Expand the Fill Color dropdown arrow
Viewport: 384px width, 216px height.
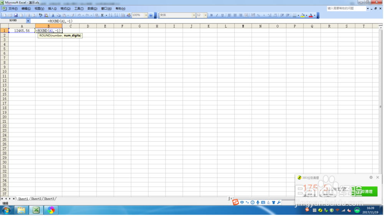(x=306, y=15)
